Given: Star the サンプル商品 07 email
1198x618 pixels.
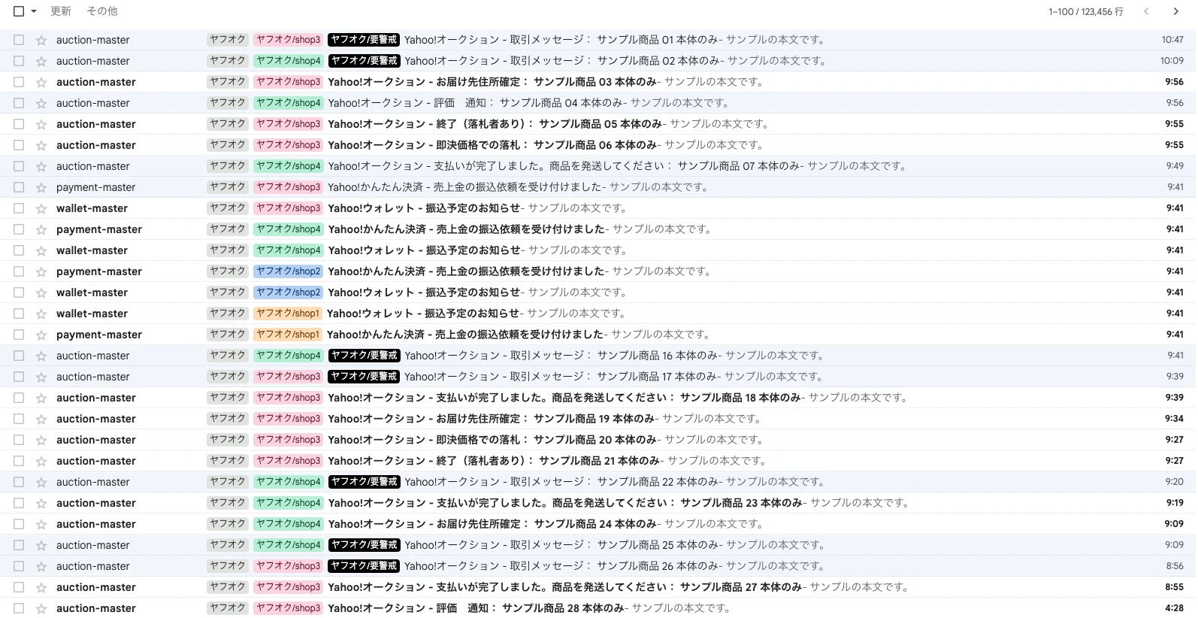Looking at the screenshot, I should coord(41,166).
